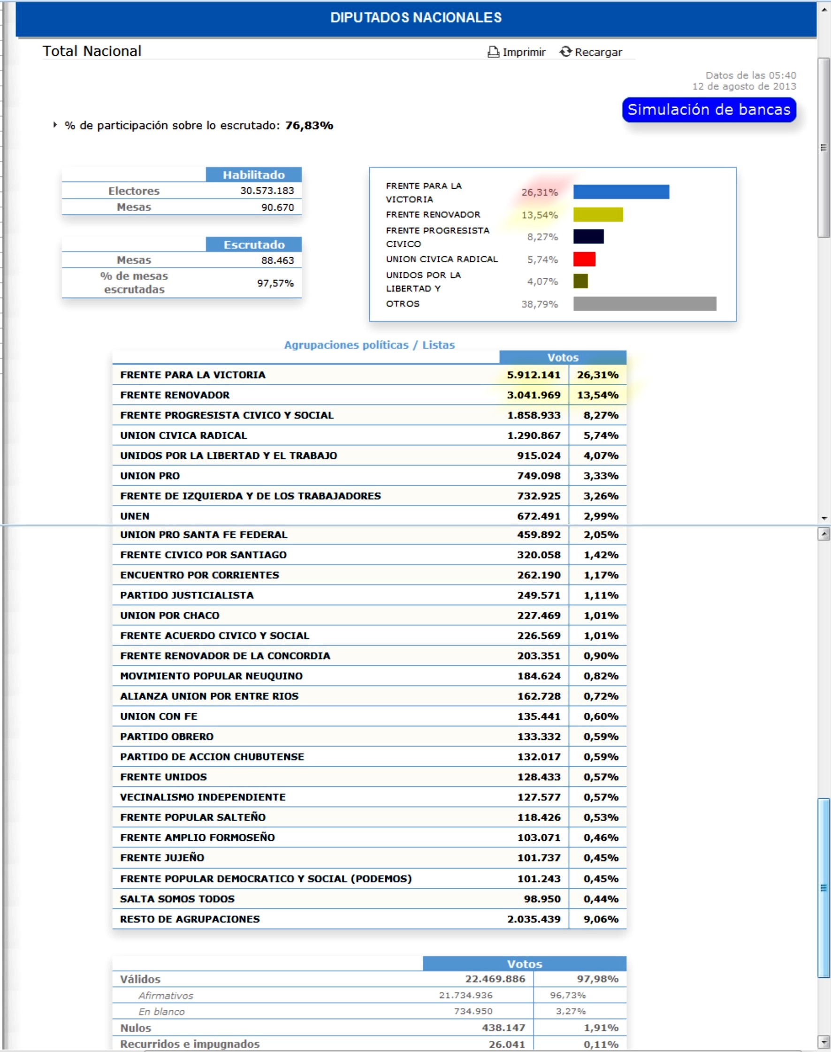Viewport: 831px width, 1052px height.
Task: Expand the participation percentage triangle bullet
Action: point(55,125)
